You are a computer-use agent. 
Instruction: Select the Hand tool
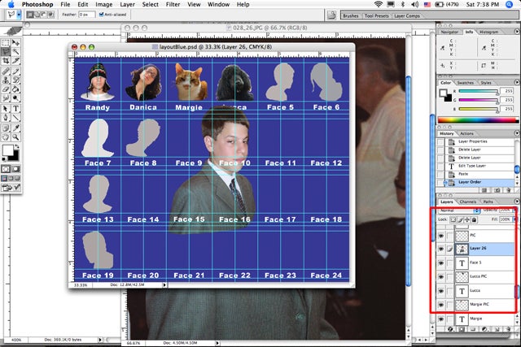6,137
